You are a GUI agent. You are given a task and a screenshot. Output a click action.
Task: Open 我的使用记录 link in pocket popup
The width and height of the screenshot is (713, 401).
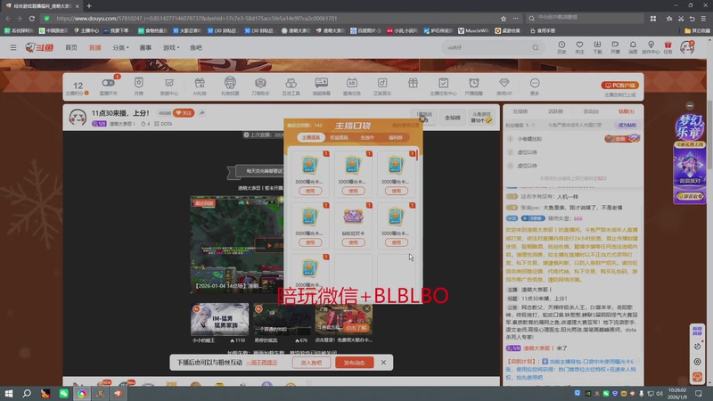coord(406,126)
